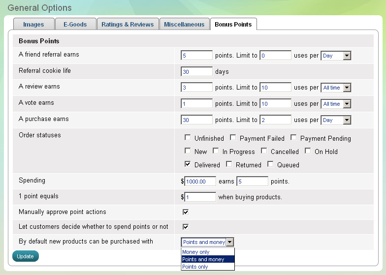386x275 pixels.
Task: Click the Referral cookie life days field
Action: (196, 72)
